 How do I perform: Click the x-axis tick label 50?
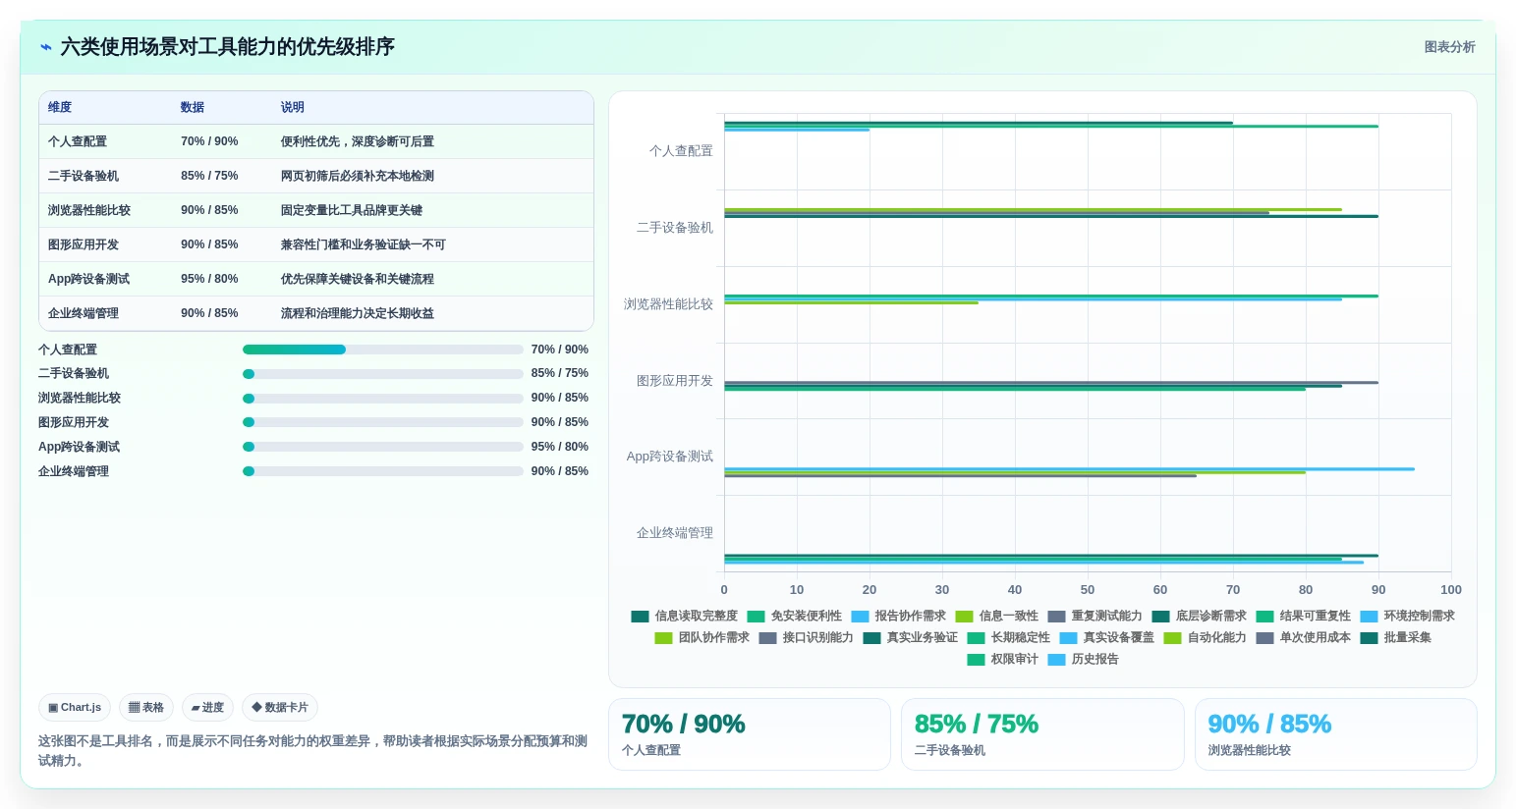(1088, 590)
